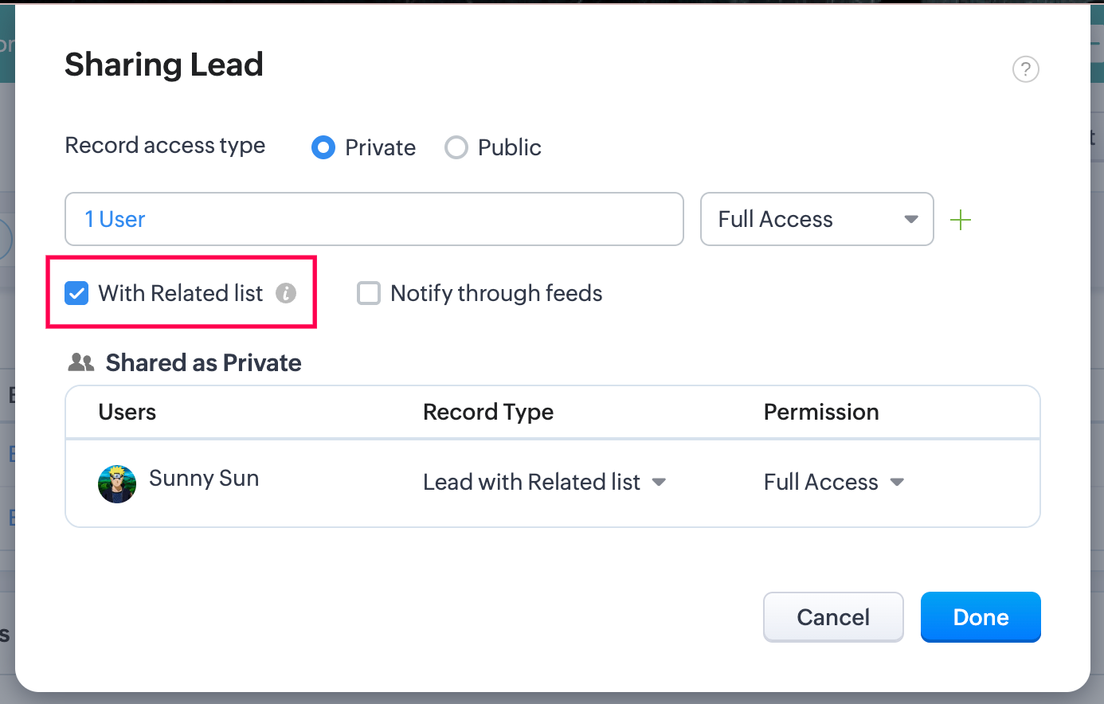
Task: Click the Cancel button
Action: click(833, 617)
